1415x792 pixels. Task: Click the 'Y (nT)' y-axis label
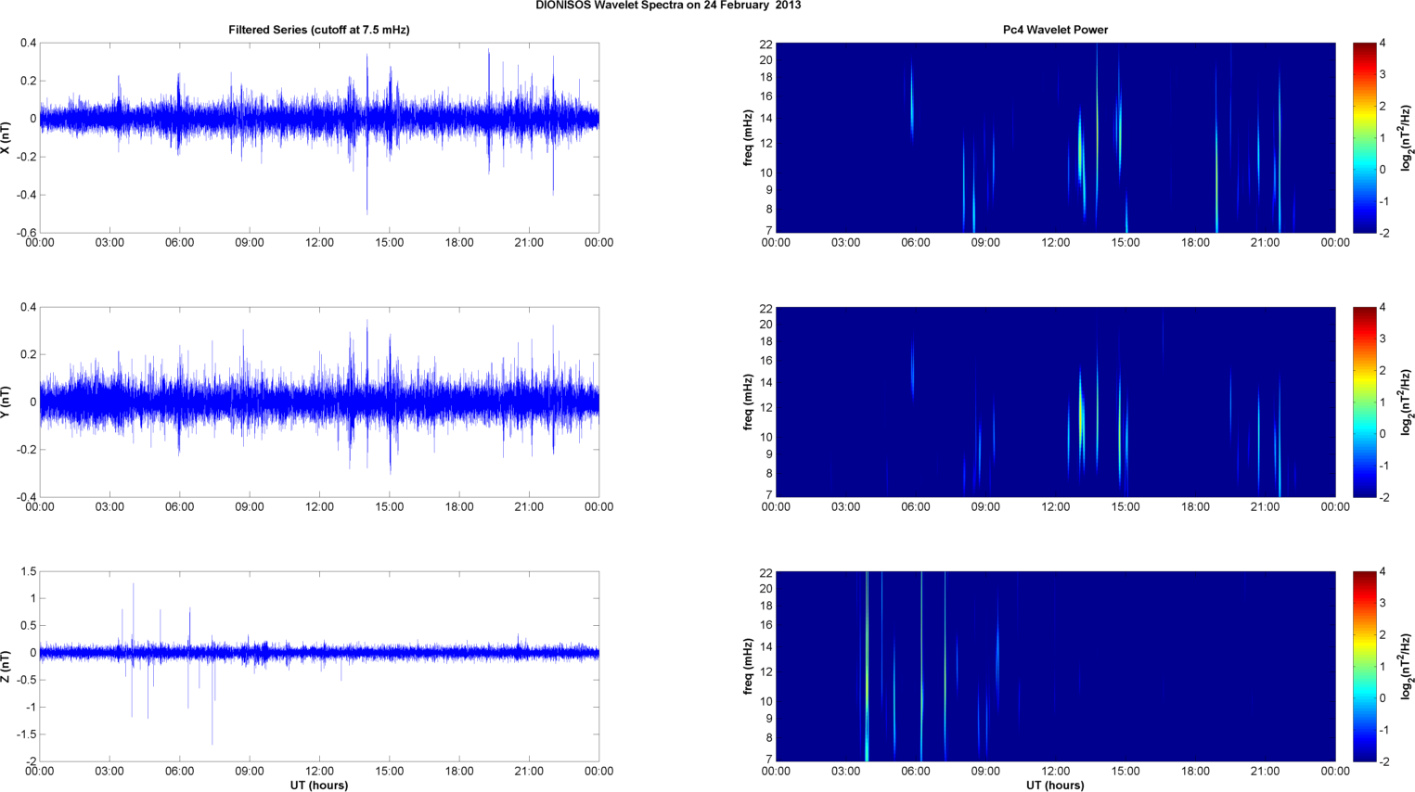(x=6, y=402)
